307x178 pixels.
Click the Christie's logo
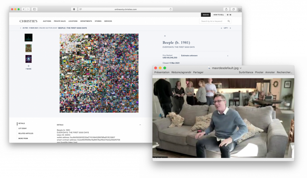tap(28, 21)
